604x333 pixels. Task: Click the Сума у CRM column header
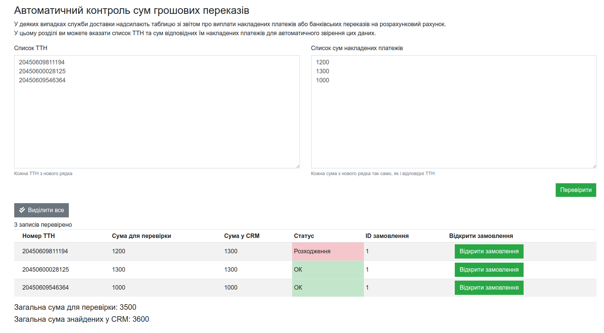click(x=242, y=236)
